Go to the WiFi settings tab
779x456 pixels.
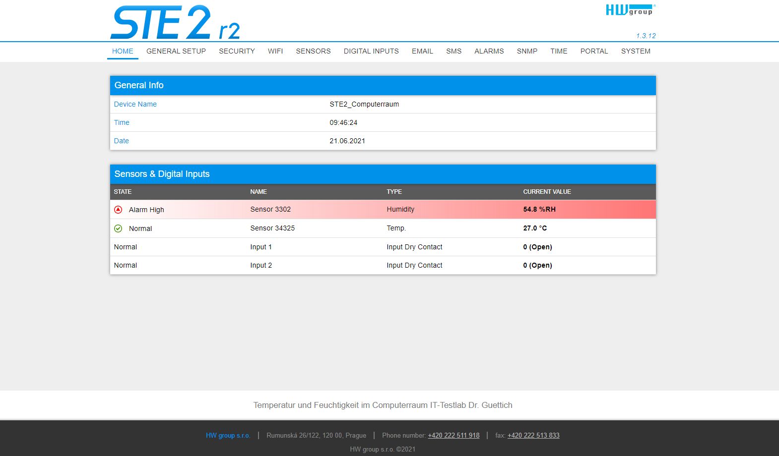click(275, 51)
